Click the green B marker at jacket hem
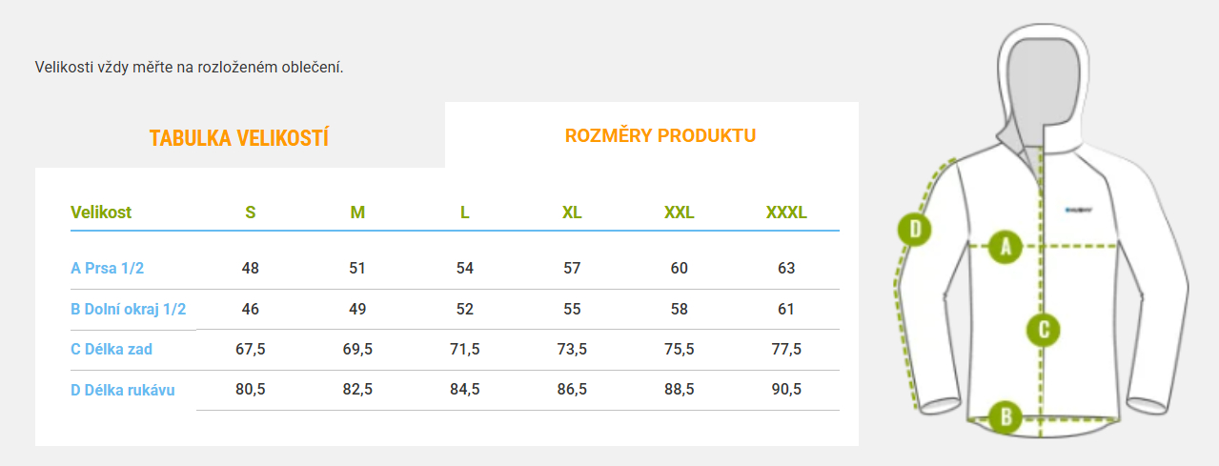This screenshot has width=1219, height=466. point(1005,416)
